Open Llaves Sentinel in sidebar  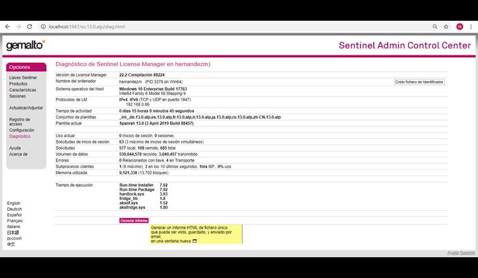pos(23,78)
